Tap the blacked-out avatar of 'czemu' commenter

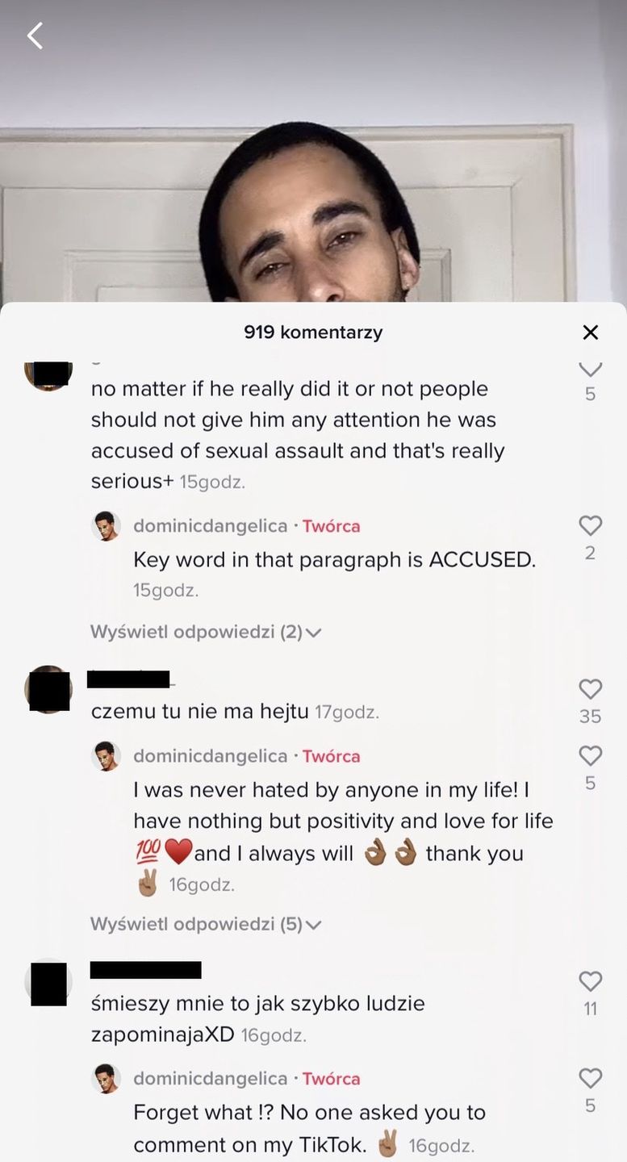pos(48,690)
